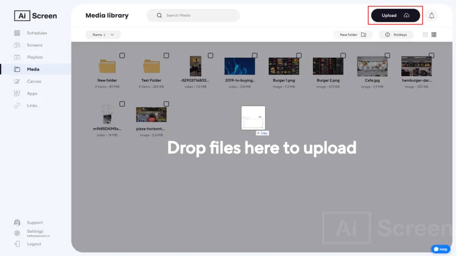The image size is (456, 256).
Task: Select checkbox on New folder
Action: [122, 56]
